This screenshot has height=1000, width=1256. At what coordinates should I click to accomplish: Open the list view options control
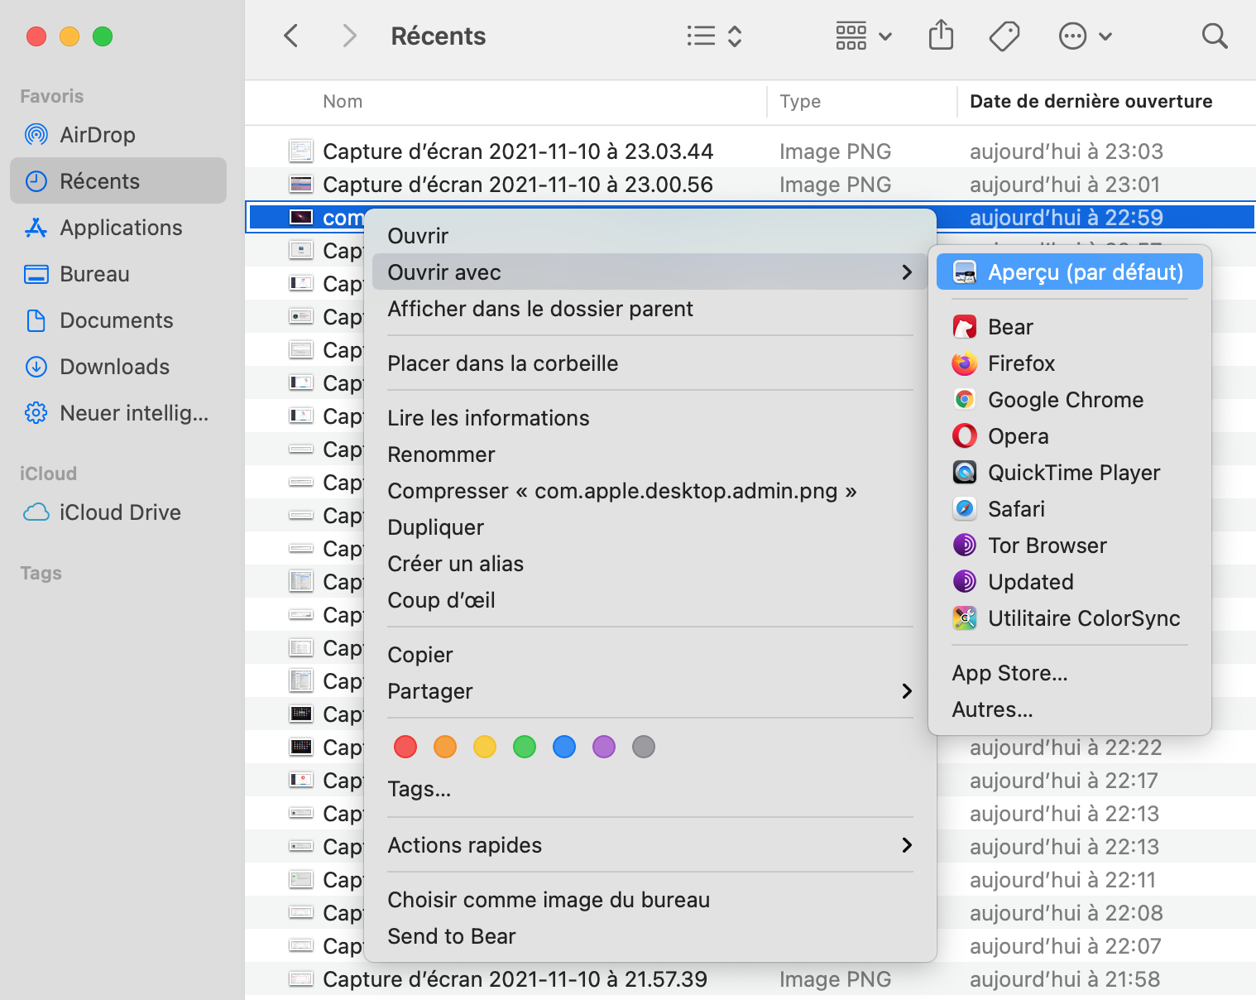coord(714,36)
